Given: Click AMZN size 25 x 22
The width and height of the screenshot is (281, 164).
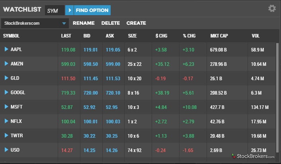Looking at the screenshot, I should click(x=135, y=64).
